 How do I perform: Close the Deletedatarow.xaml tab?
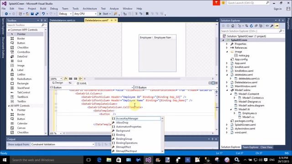coord(115,20)
